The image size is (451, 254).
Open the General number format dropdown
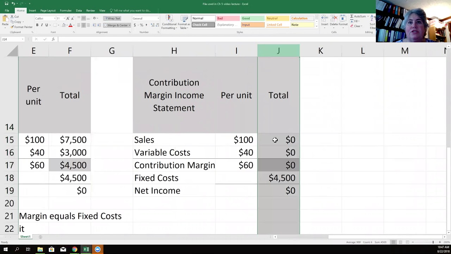158,18
